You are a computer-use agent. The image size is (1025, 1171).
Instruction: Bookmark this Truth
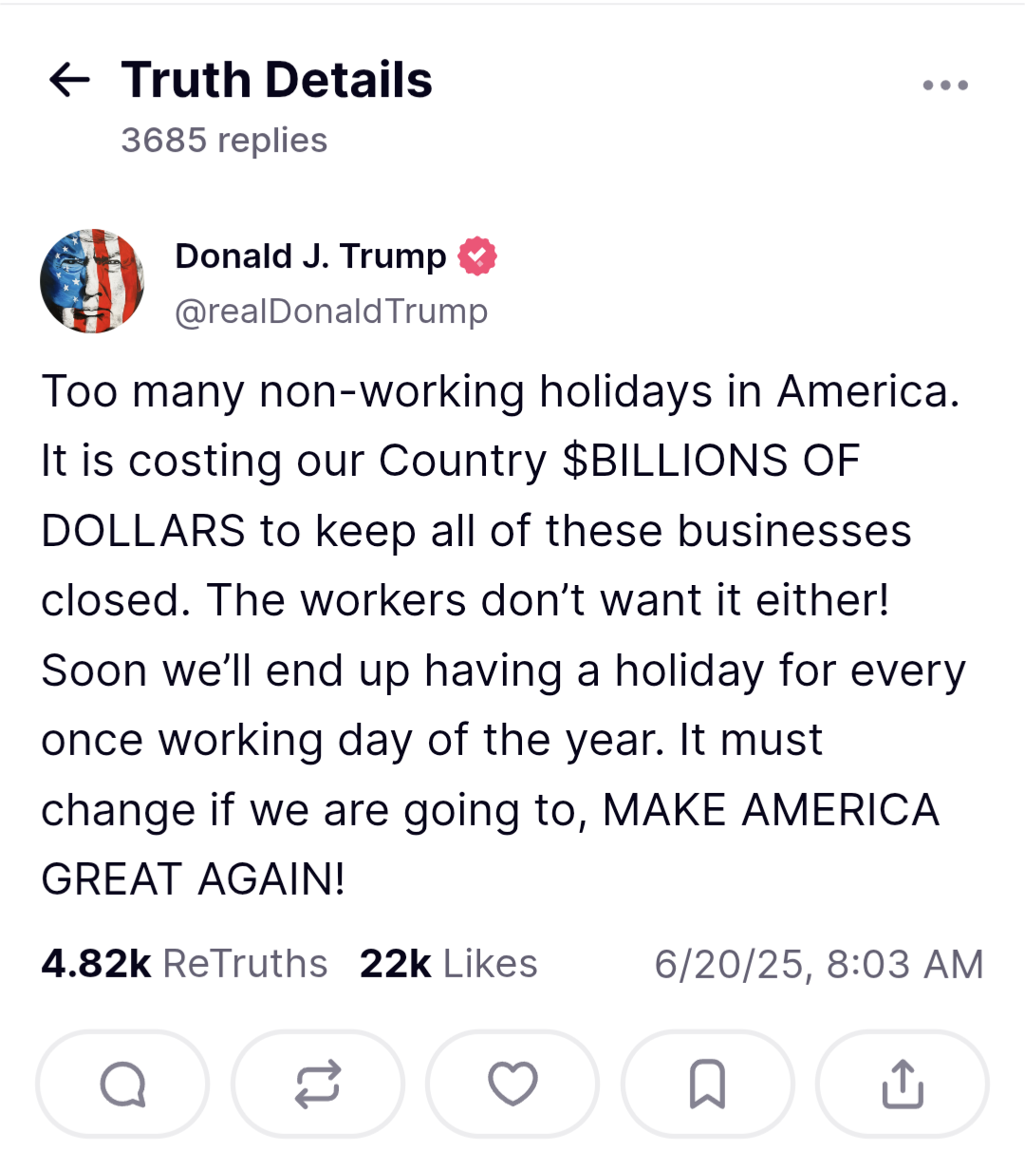pyautogui.click(x=707, y=1084)
